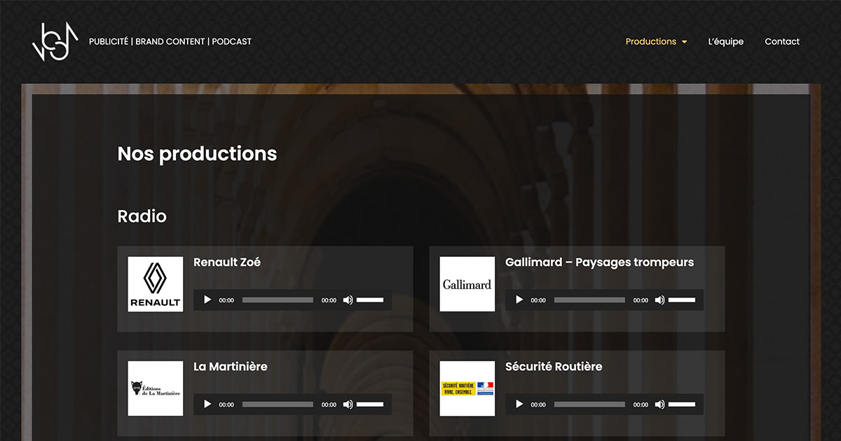The width and height of the screenshot is (841, 441).
Task: Expand the Productions menu dropdown arrow
Action: point(684,42)
